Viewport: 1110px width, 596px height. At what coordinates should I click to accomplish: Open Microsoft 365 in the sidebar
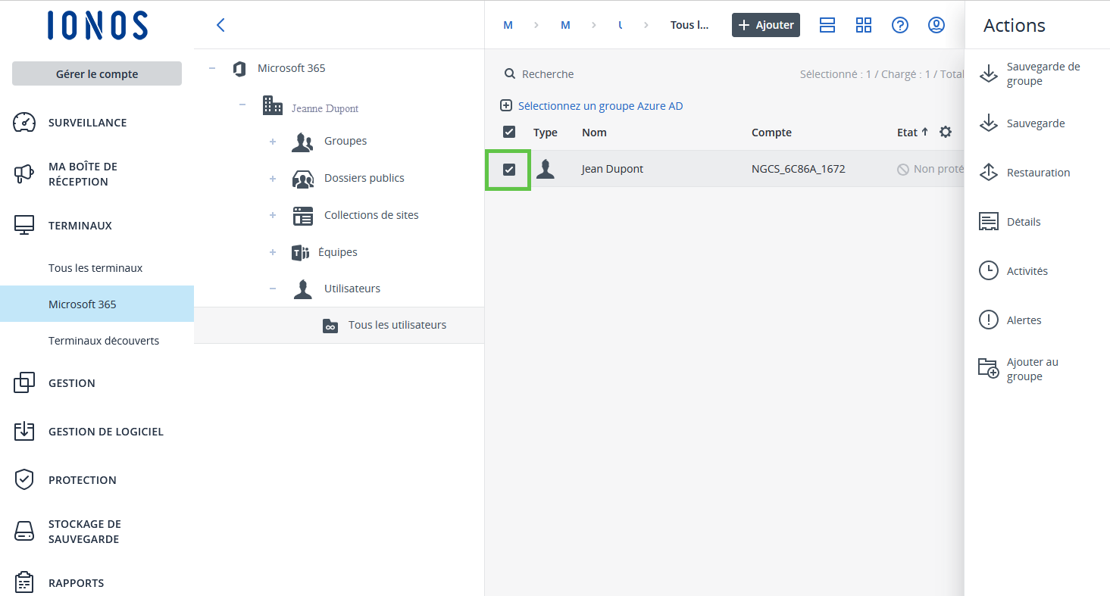pyautogui.click(x=83, y=304)
